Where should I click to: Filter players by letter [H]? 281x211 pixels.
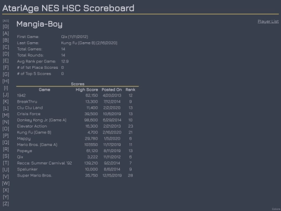(6, 81)
